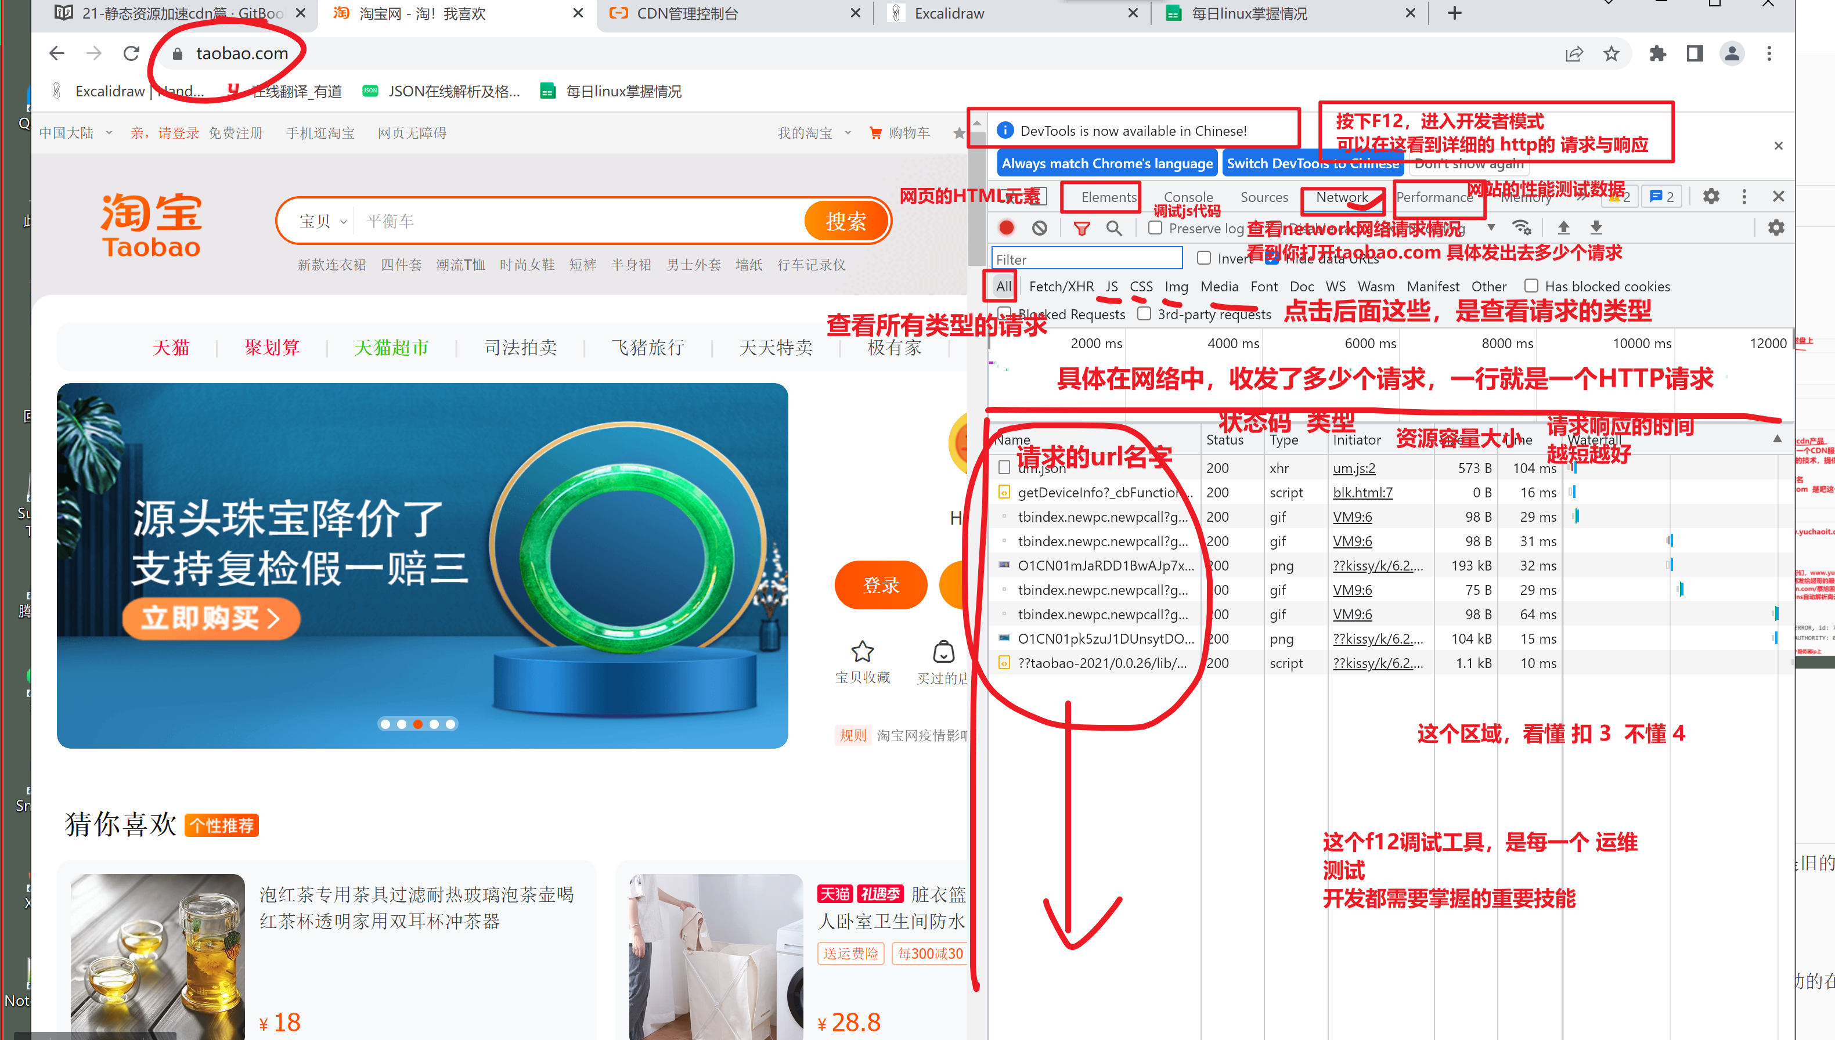The height and width of the screenshot is (1040, 1835).
Task: Click the blk.html:7 initiator link
Action: pyautogui.click(x=1362, y=492)
